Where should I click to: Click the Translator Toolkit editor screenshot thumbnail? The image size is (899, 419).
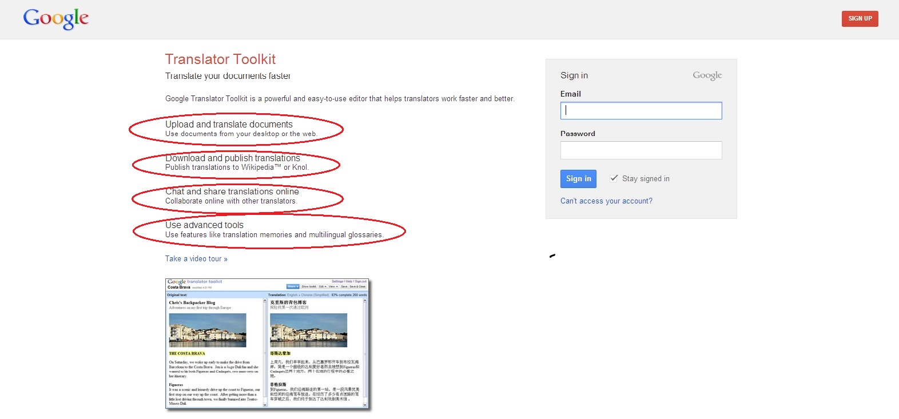tap(268, 344)
